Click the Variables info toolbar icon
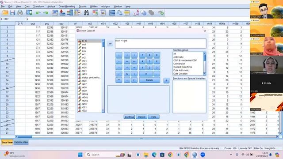 click(x=70, y=13)
